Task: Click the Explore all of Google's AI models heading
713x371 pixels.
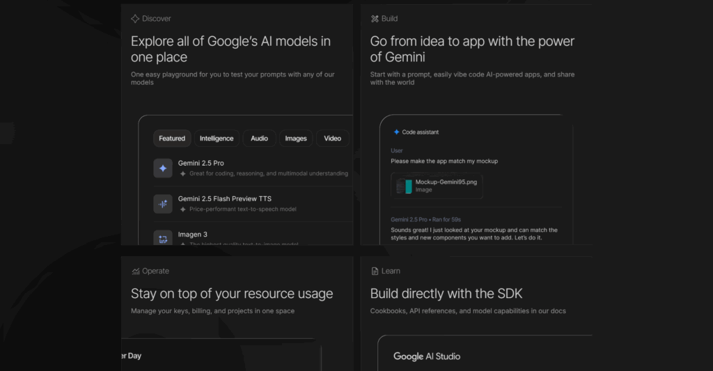Action: pos(230,49)
